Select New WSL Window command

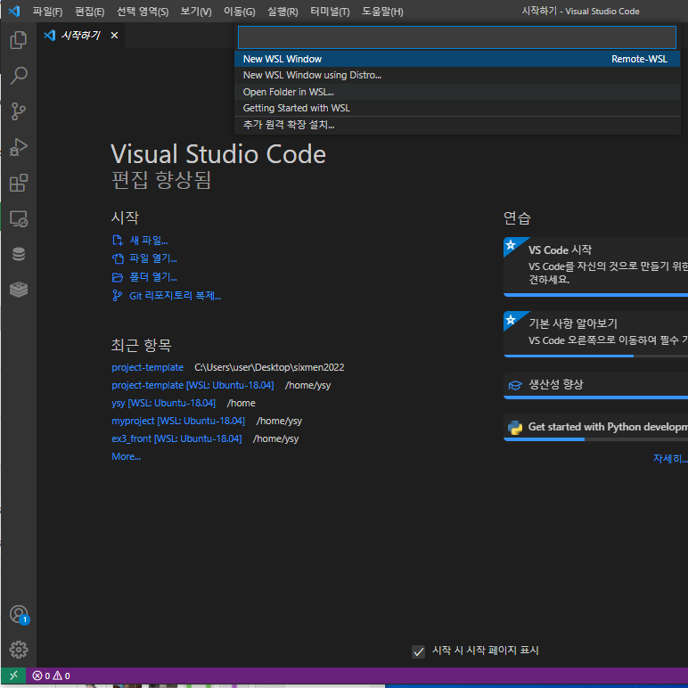pos(457,59)
